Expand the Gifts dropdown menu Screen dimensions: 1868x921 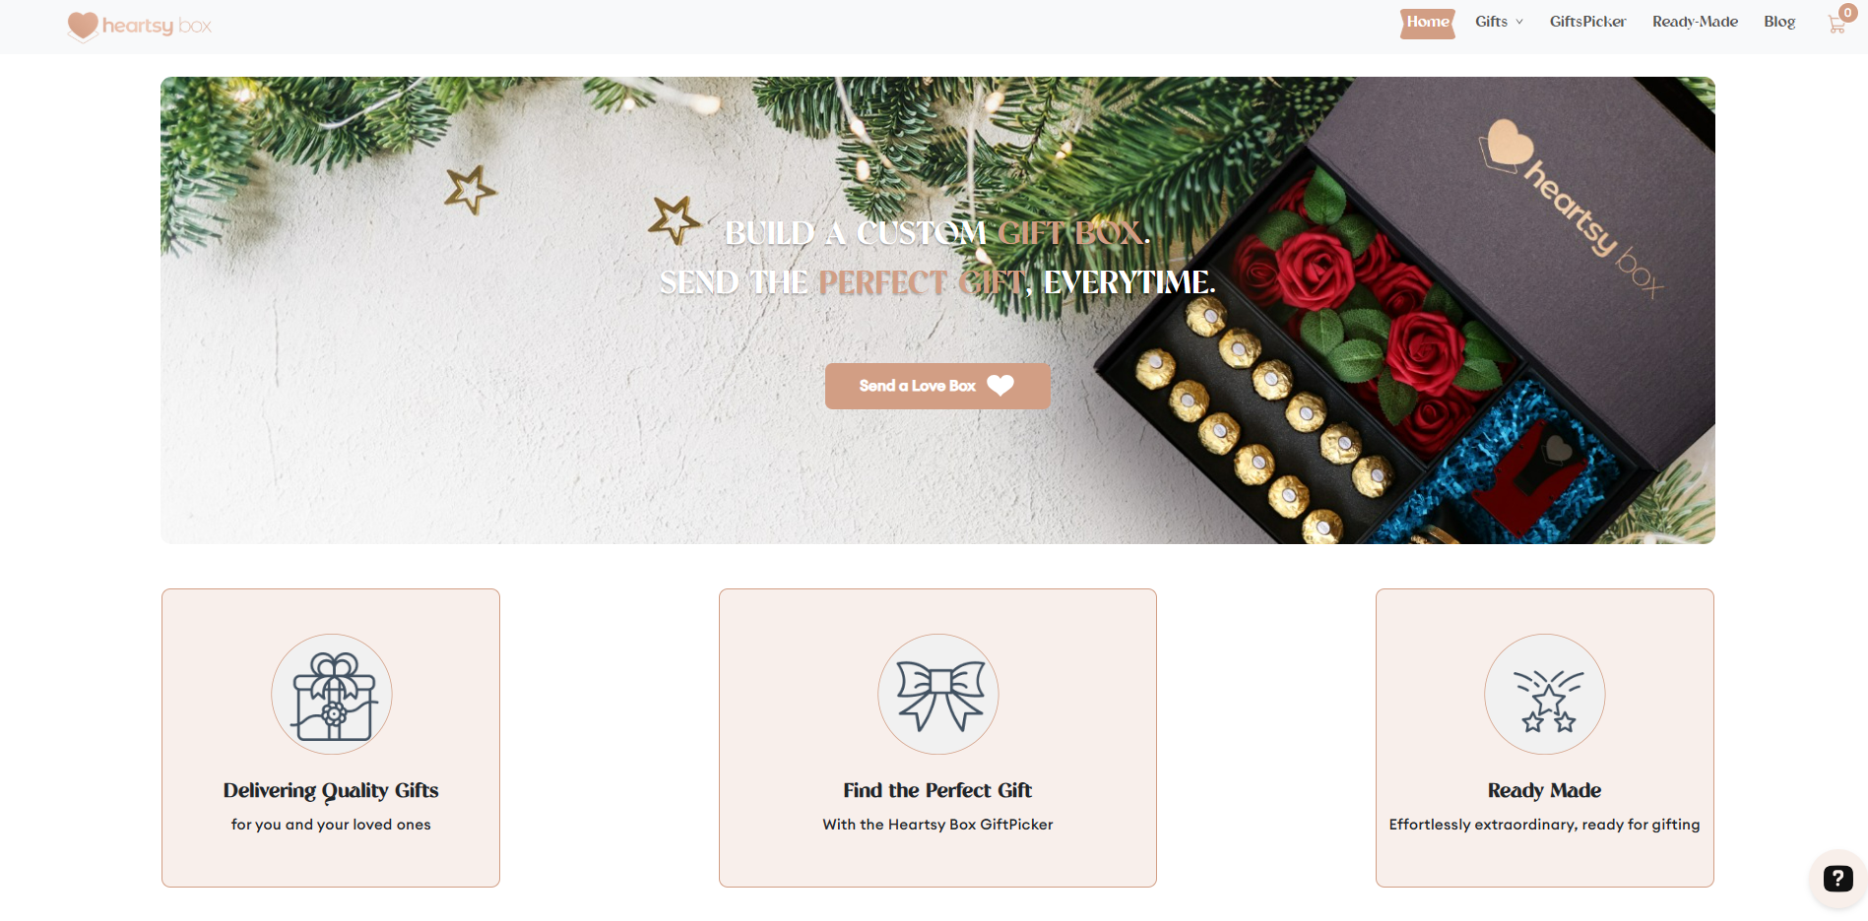(x=1499, y=22)
